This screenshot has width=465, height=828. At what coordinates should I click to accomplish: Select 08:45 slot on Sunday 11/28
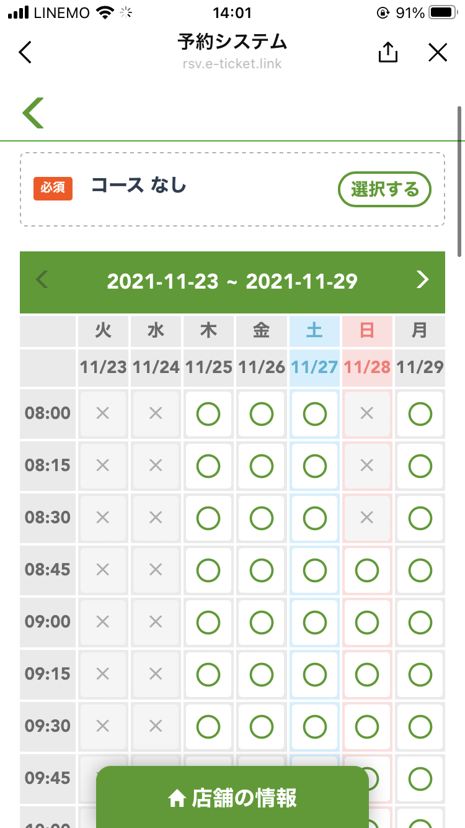[x=367, y=570]
